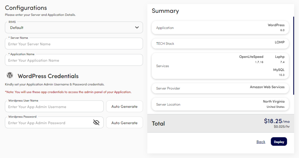Click Lsphp 7.4 in Services
The width and height of the screenshot is (299, 158).
pyautogui.click(x=279, y=59)
